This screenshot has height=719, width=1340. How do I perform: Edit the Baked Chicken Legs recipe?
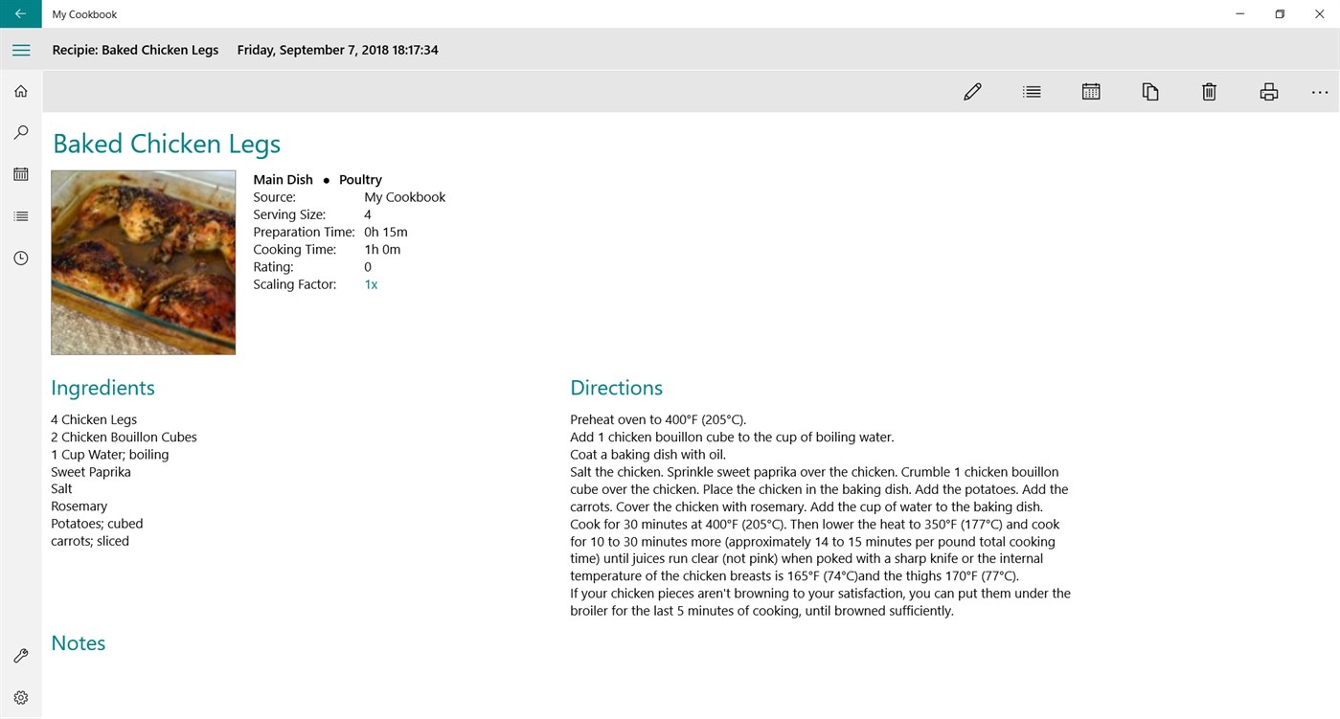coord(972,91)
